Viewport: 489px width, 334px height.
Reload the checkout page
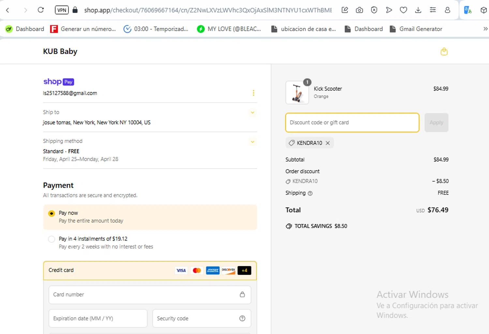coord(41,10)
